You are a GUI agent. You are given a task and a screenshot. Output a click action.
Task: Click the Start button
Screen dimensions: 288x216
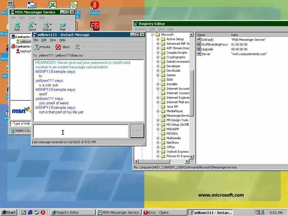[9, 213]
